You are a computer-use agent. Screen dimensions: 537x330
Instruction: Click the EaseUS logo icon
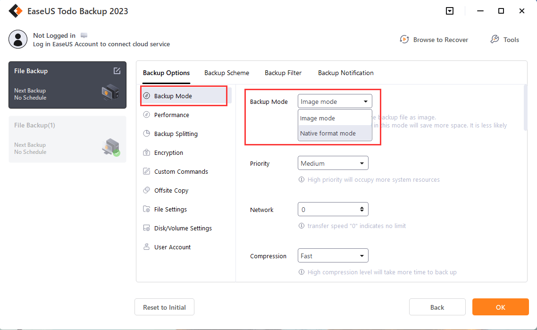coord(16,11)
